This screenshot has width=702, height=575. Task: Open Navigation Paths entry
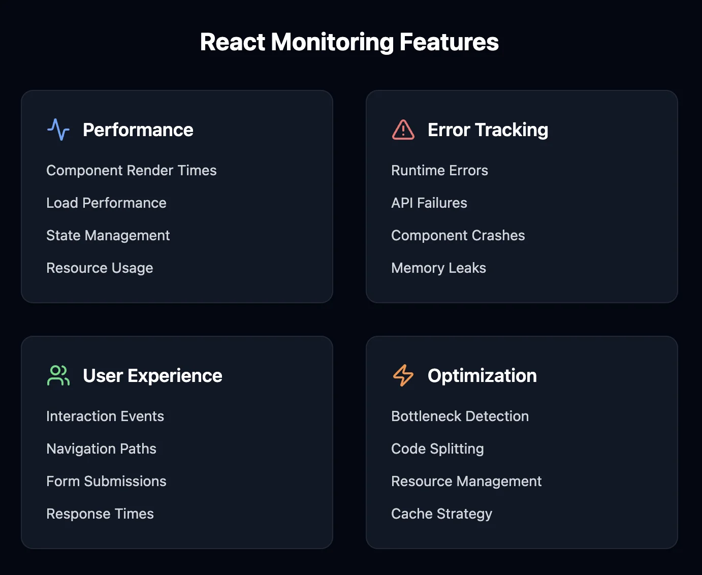click(x=101, y=449)
